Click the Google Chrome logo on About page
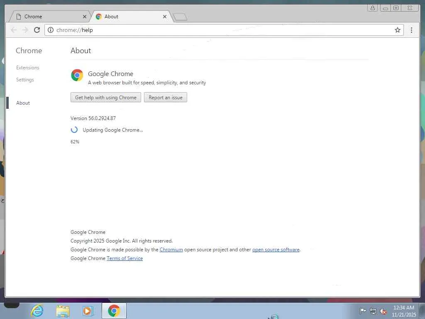The width and height of the screenshot is (425, 319). point(77,75)
